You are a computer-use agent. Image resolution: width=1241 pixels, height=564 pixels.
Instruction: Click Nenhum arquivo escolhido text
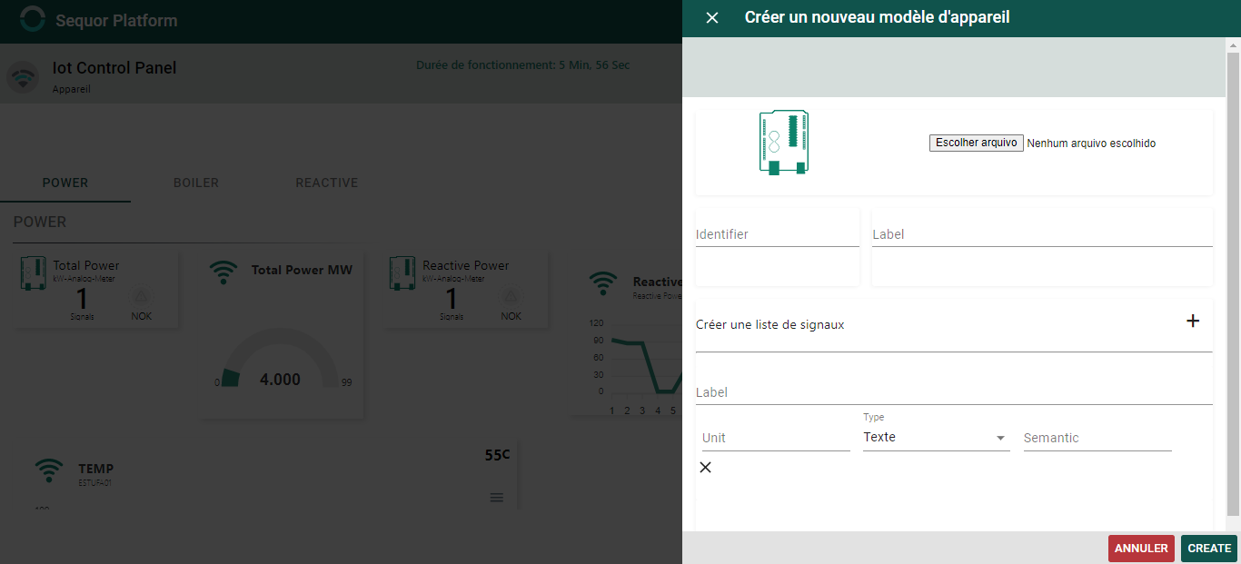click(x=1091, y=143)
